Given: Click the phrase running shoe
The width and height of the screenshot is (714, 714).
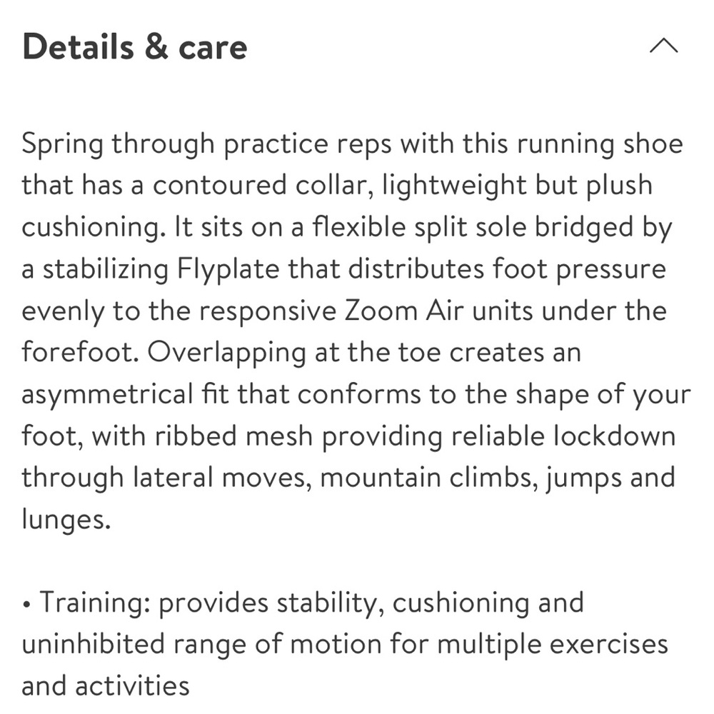Looking at the screenshot, I should click(x=600, y=144).
